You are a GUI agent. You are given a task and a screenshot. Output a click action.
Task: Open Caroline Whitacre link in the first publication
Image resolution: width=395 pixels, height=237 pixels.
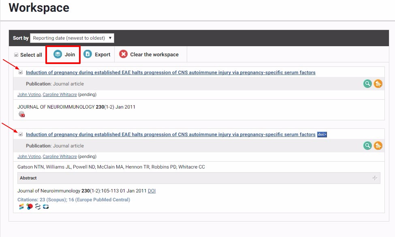click(60, 94)
